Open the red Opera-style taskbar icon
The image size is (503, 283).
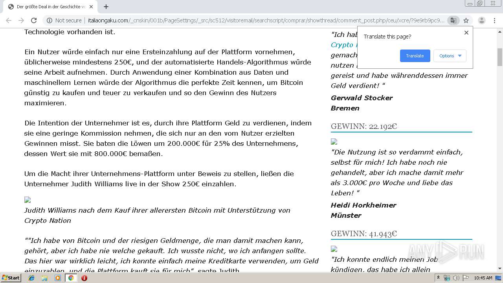84,278
